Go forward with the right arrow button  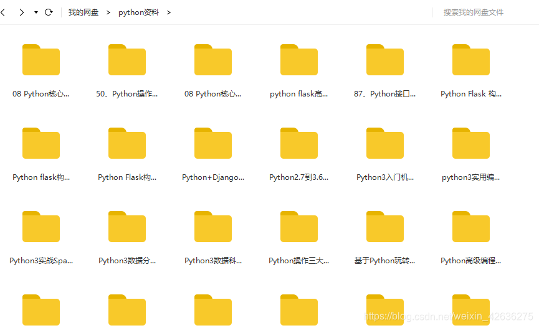(x=22, y=12)
